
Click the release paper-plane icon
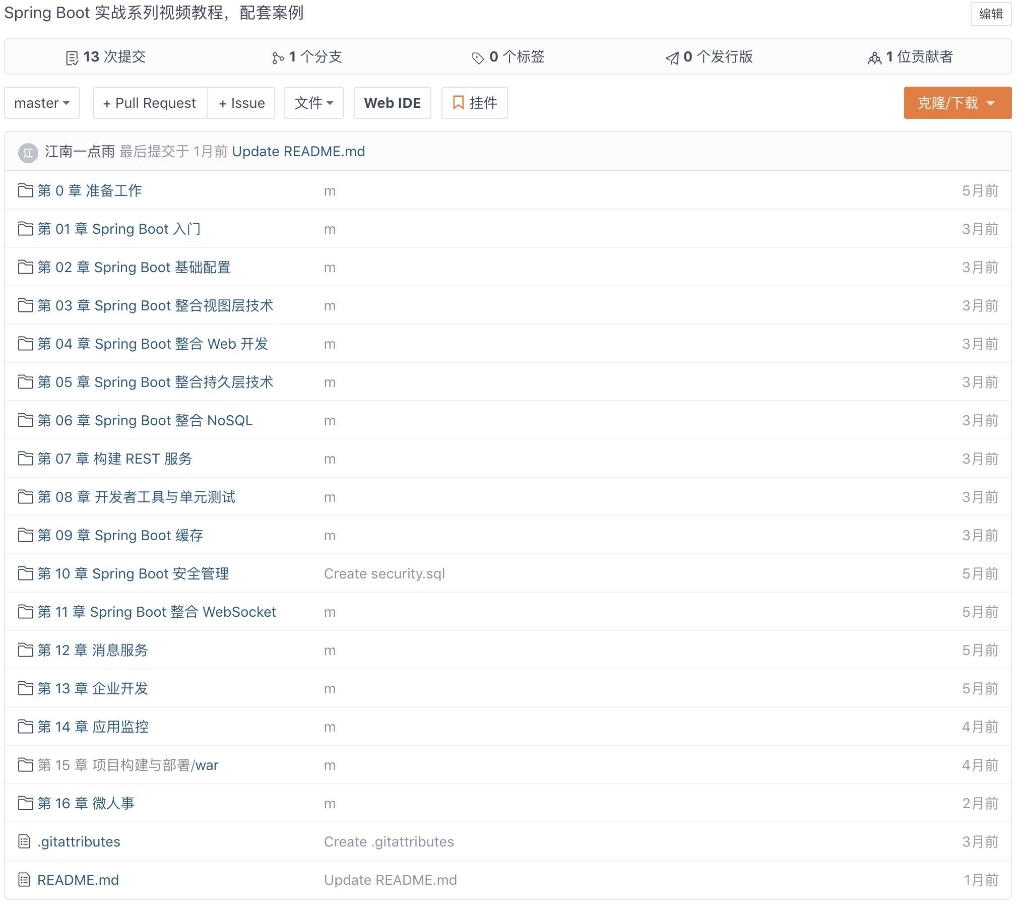(672, 58)
